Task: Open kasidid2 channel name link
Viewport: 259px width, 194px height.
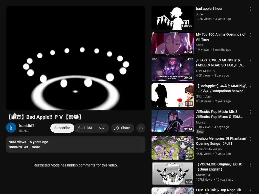Action: (27, 126)
